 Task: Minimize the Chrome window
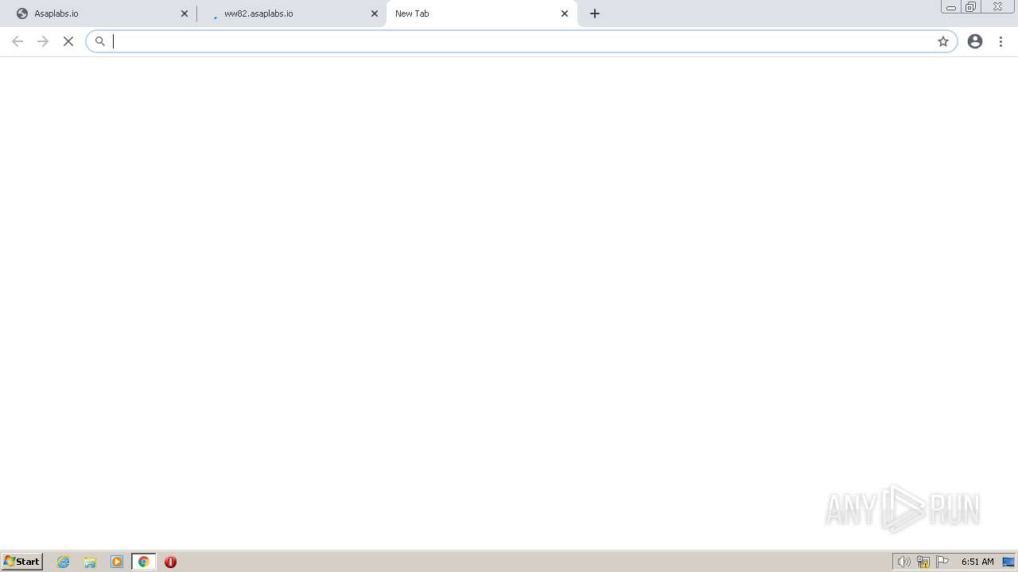coord(951,7)
